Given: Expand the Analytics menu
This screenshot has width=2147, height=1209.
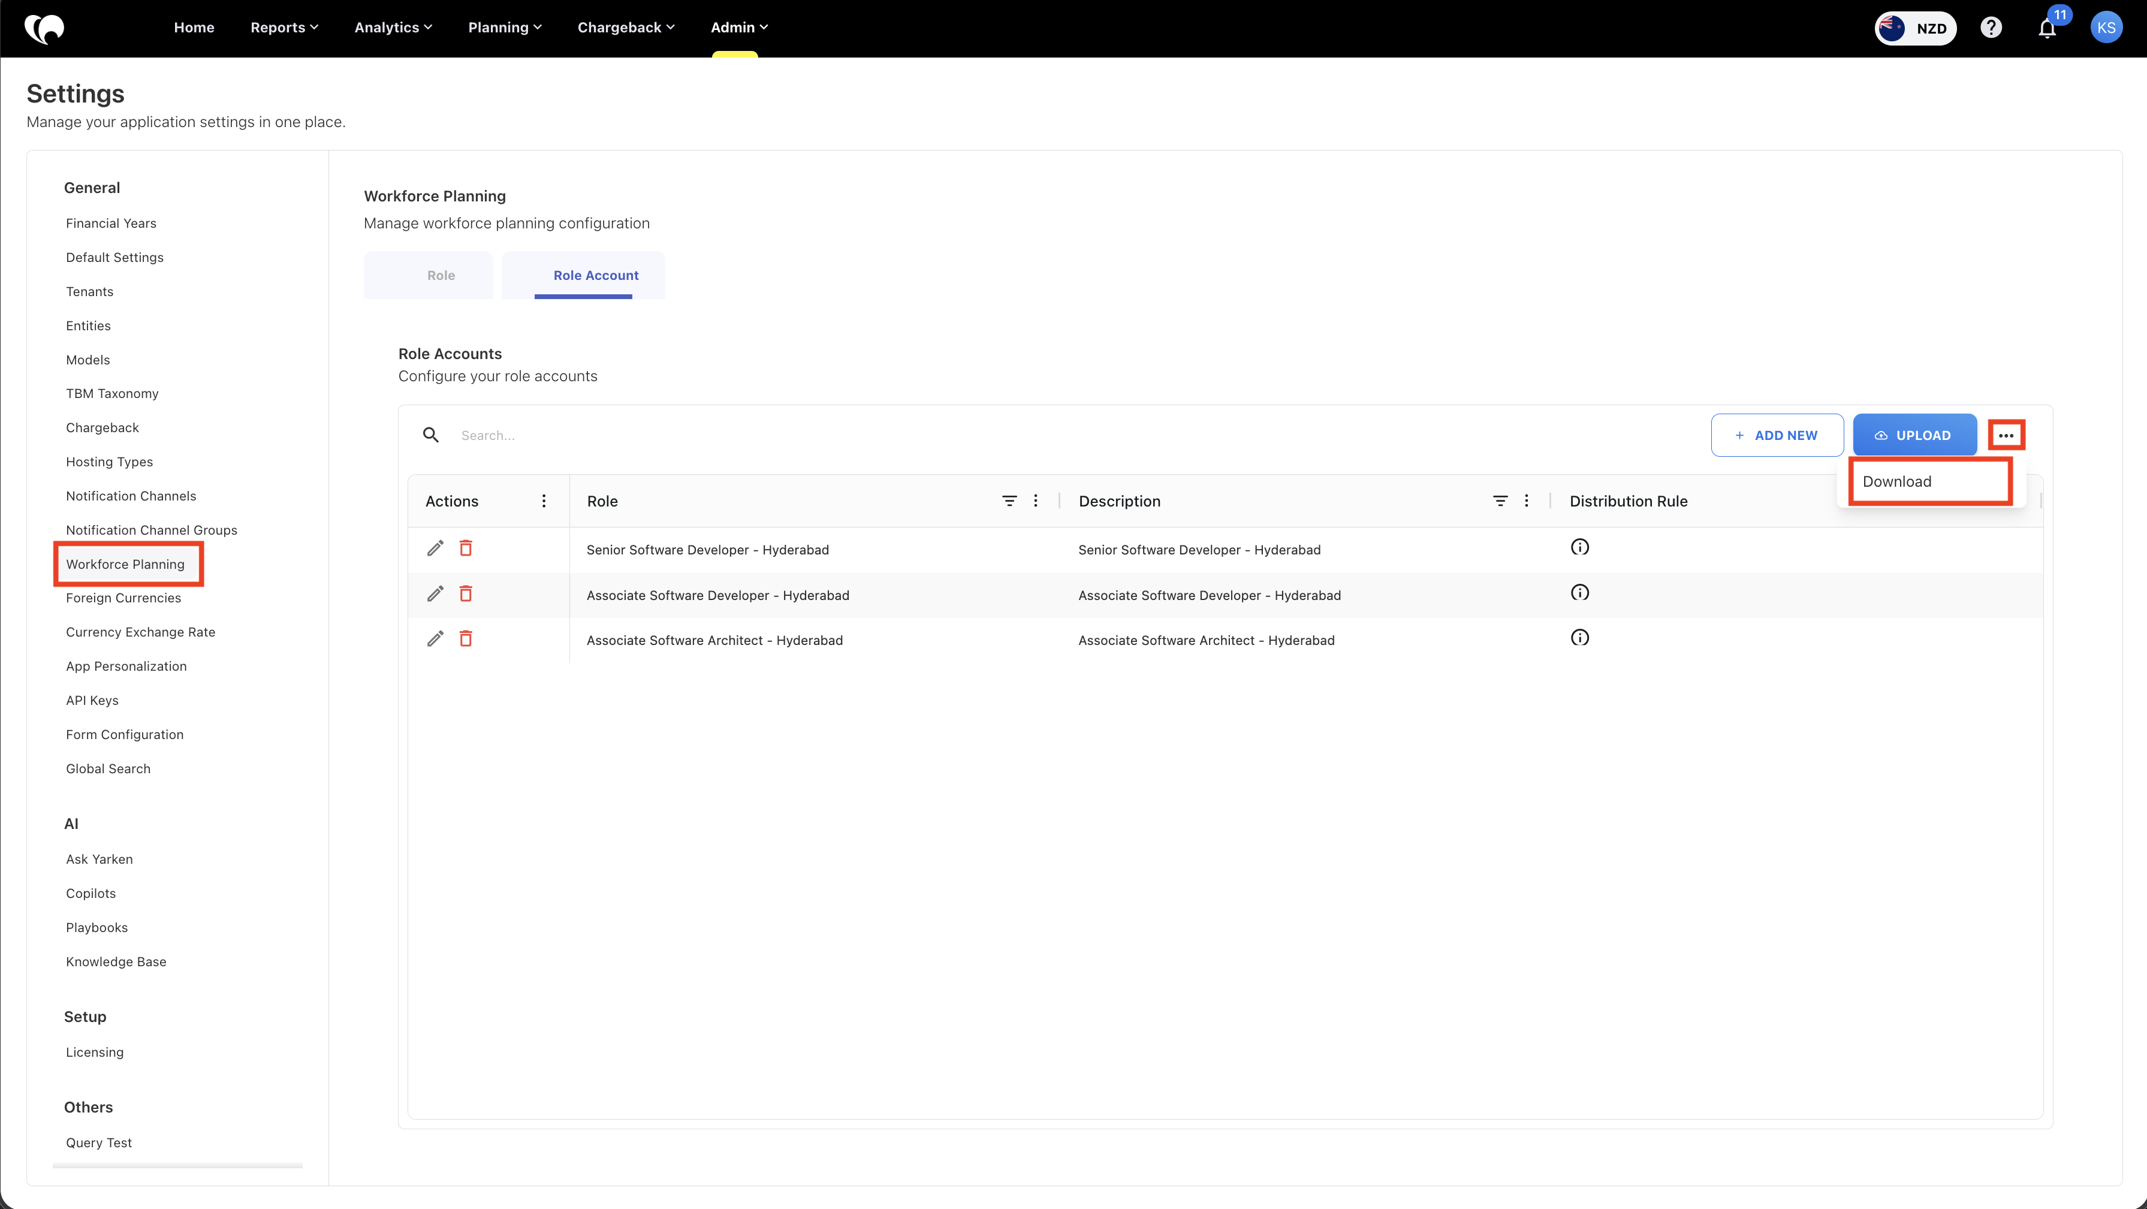Looking at the screenshot, I should 393,28.
